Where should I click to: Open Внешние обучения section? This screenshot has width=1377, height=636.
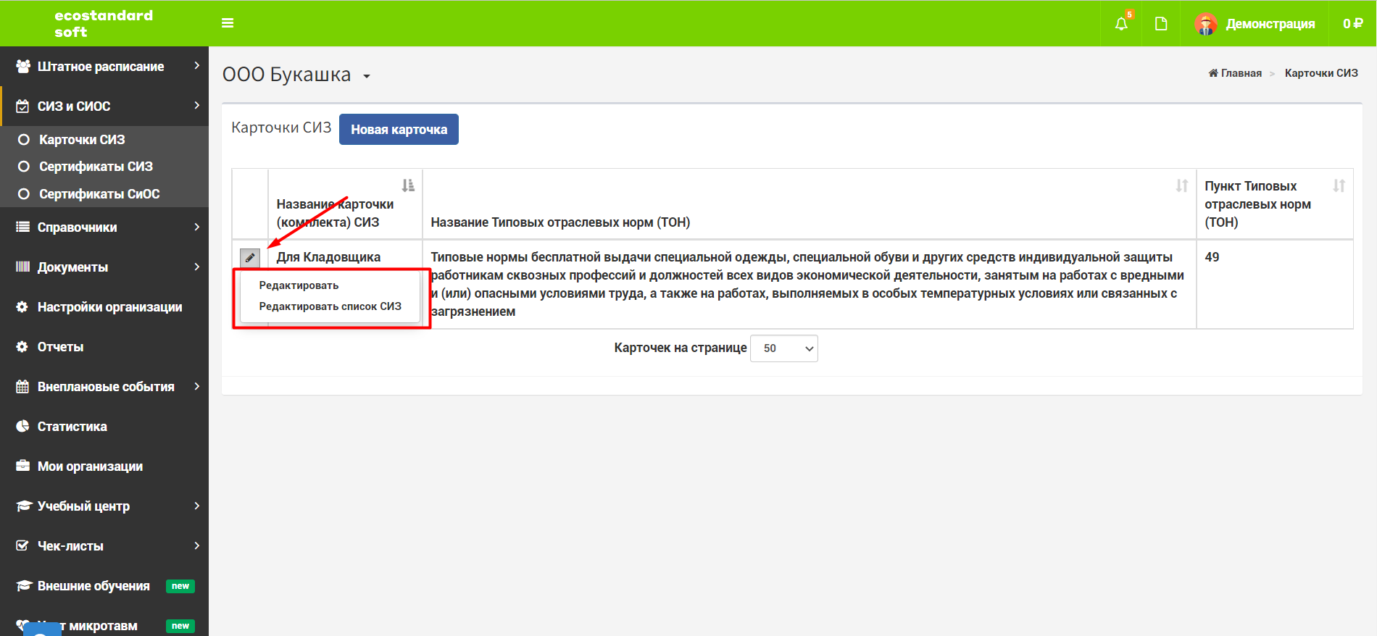point(104,585)
